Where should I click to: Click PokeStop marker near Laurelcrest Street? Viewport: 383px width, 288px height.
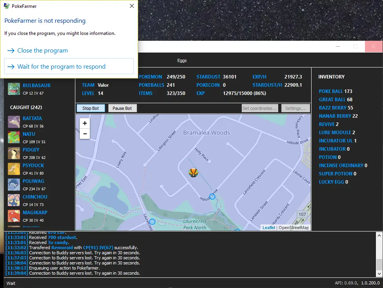coord(152,222)
